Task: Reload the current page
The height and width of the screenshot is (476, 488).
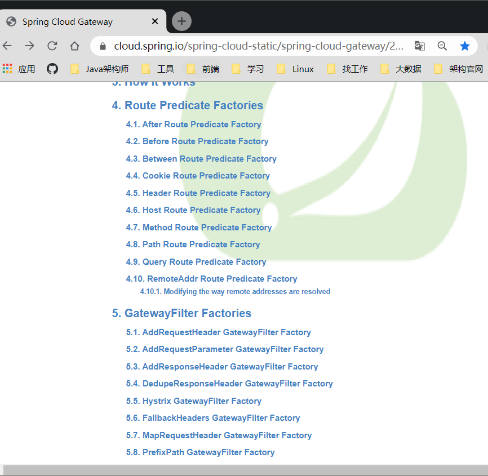Action: point(52,46)
